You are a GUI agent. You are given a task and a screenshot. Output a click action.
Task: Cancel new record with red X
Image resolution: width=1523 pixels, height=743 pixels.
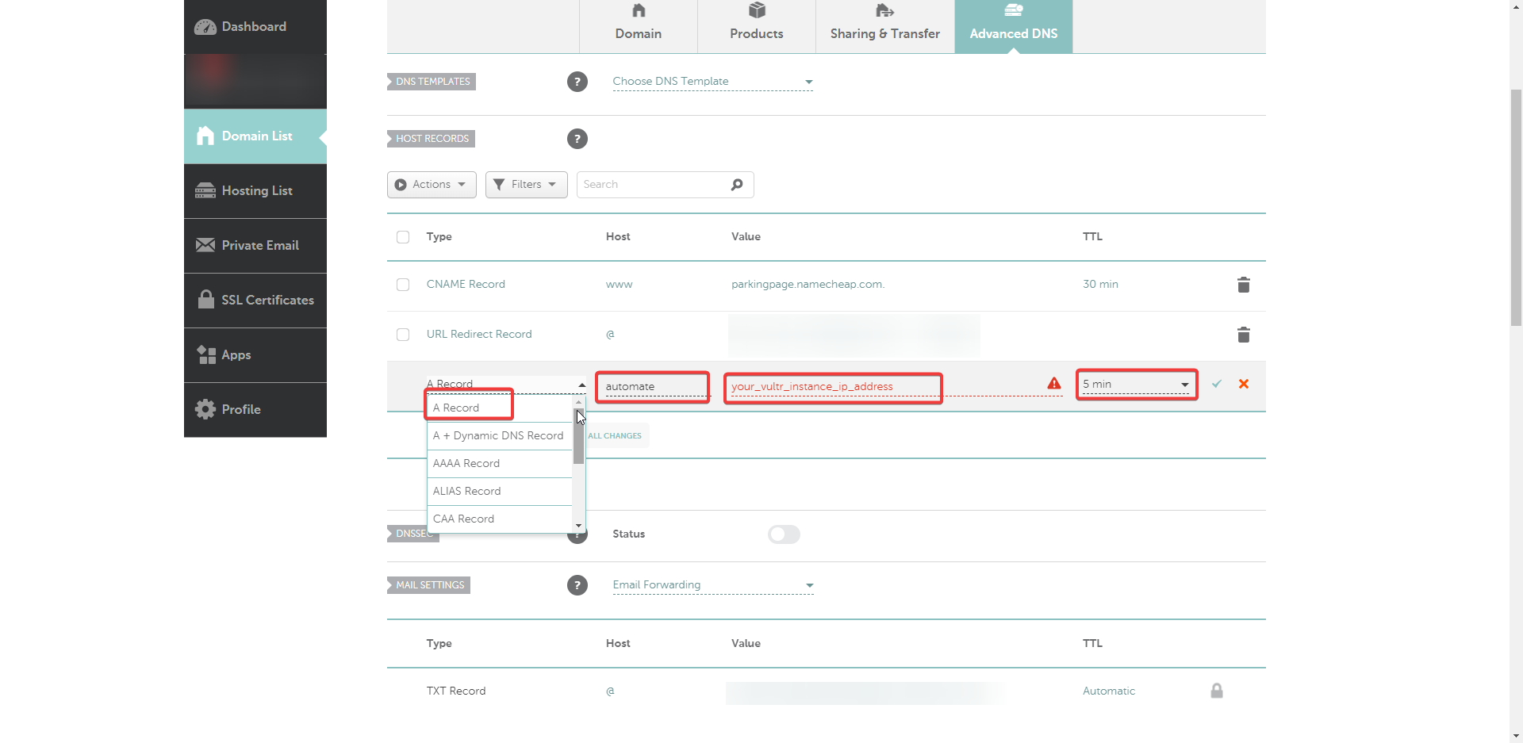(1244, 384)
